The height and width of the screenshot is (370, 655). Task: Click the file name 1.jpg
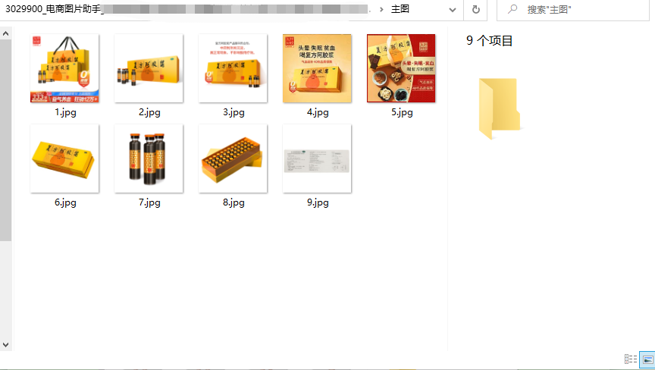[65, 112]
